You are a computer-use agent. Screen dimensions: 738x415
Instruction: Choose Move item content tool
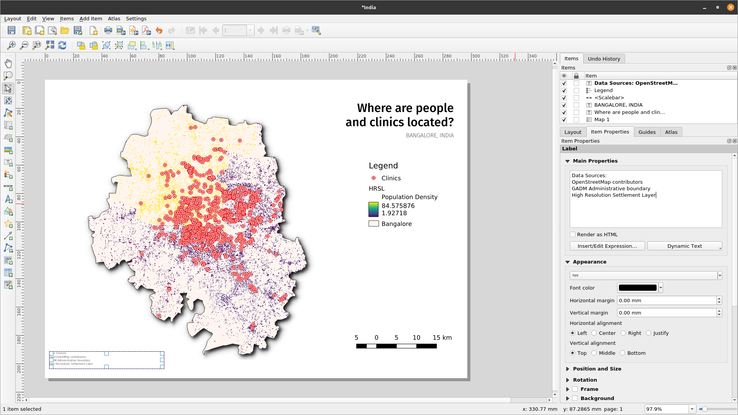[x=8, y=100]
